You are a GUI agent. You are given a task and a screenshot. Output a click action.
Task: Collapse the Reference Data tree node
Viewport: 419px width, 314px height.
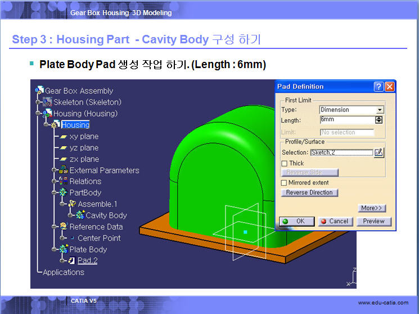tap(55, 227)
